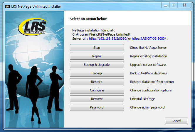195x132 pixels.
Task: Click the LRS title bar icon
Action: coord(7,6)
